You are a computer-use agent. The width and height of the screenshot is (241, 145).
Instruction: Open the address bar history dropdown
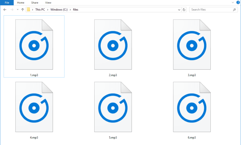(180, 10)
